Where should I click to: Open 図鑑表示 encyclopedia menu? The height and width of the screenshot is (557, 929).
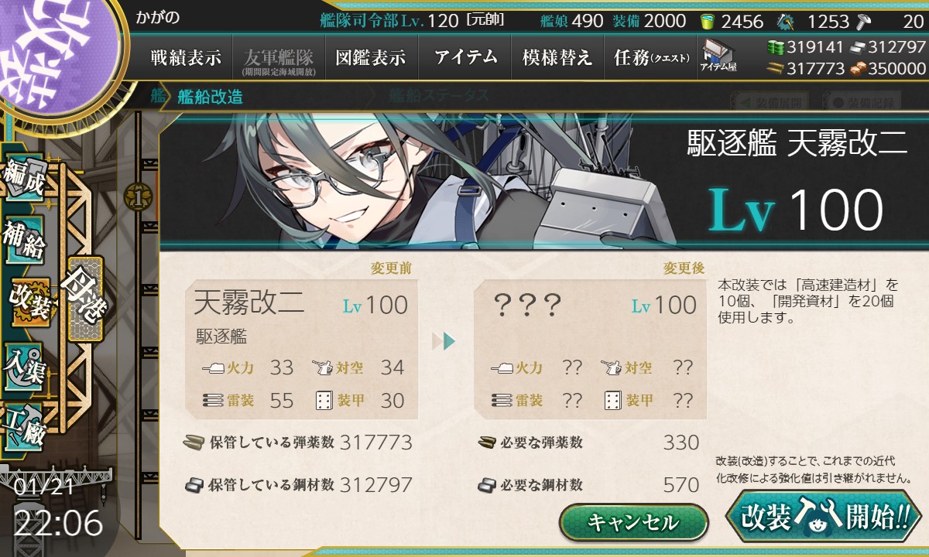point(372,57)
